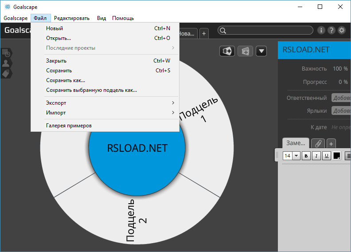Minimize the Goalscape window
The width and height of the screenshot is (351, 252).
[300, 7]
